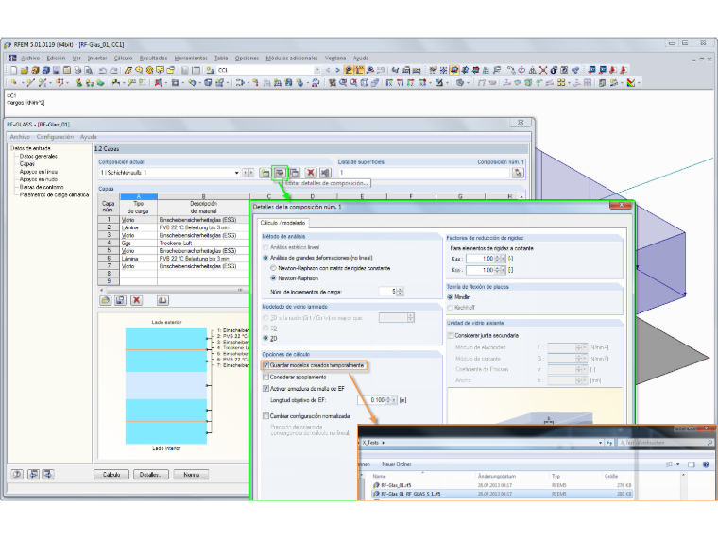Open Configuración menu in RF-GLASS window
Viewport: 718px width, 538px height.
(x=55, y=137)
